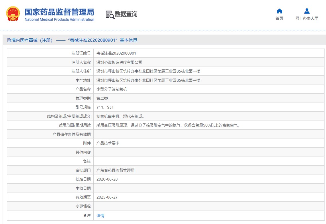Select attachment value 产品技术要求
The height and width of the screenshot is (224, 326).
point(108,143)
